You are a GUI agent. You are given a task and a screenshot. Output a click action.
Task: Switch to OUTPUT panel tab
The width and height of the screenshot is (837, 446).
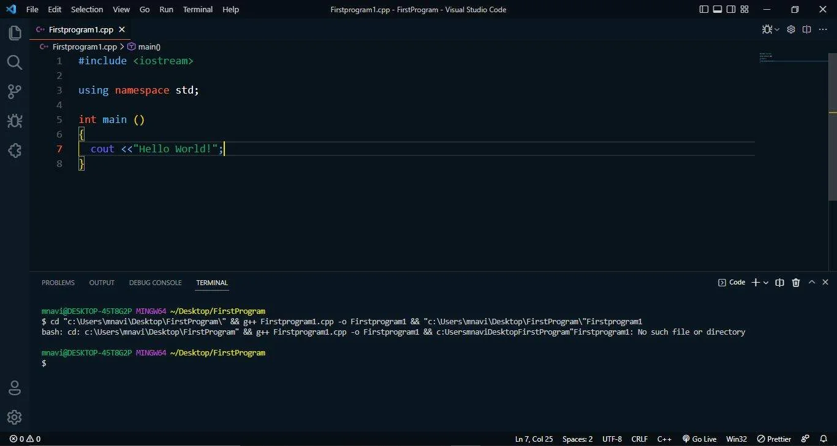click(x=102, y=283)
